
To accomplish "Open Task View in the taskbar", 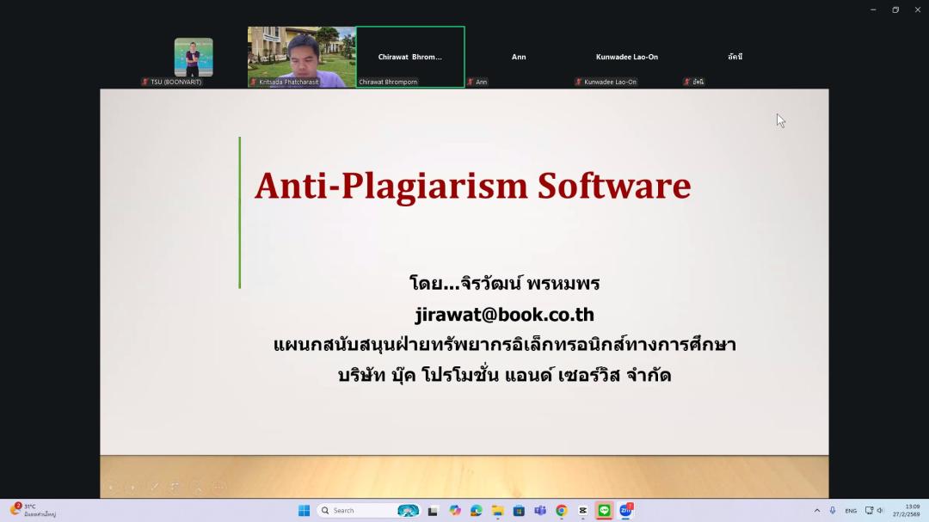I will click(x=433, y=510).
